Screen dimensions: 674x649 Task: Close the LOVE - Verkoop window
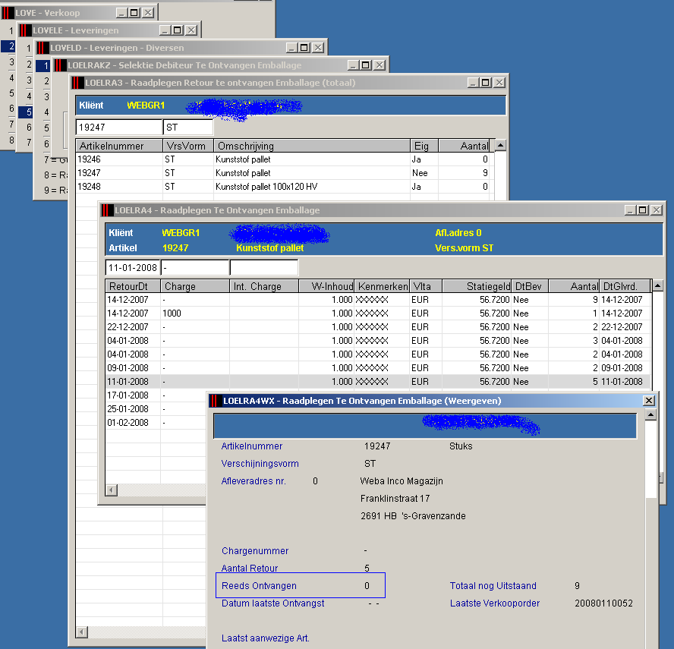(x=148, y=13)
